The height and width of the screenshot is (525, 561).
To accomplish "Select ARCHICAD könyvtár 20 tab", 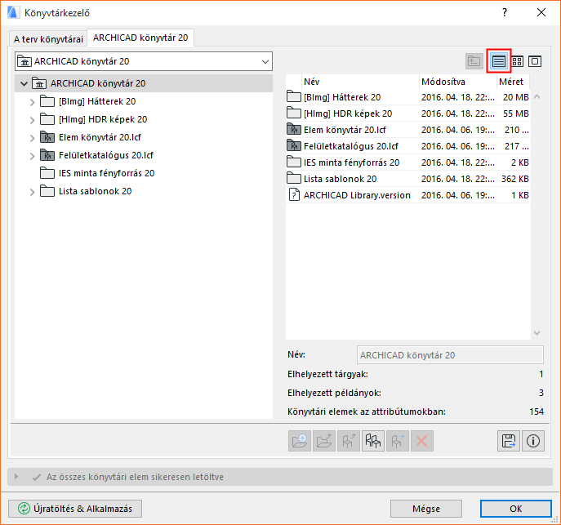I will [x=140, y=38].
